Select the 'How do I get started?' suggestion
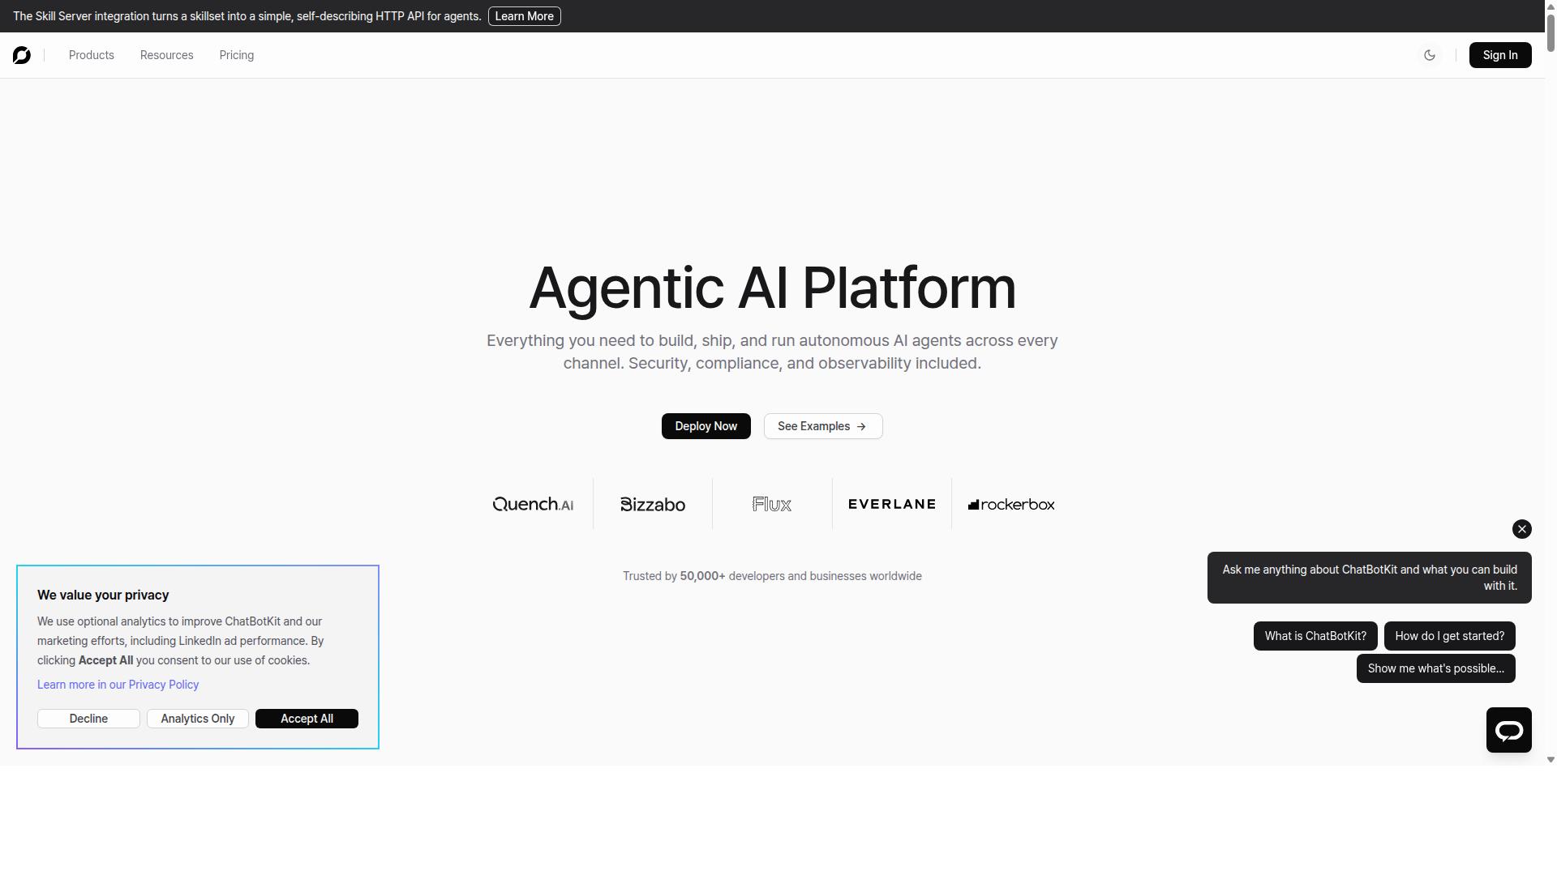The width and height of the screenshot is (1557, 875). coord(1449,636)
